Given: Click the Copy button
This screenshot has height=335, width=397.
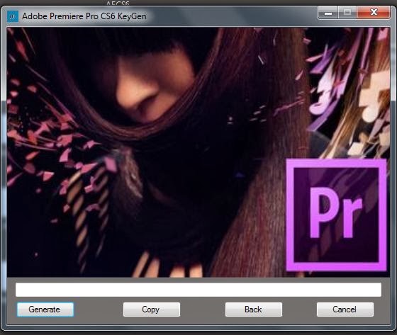Looking at the screenshot, I should [x=152, y=310].
